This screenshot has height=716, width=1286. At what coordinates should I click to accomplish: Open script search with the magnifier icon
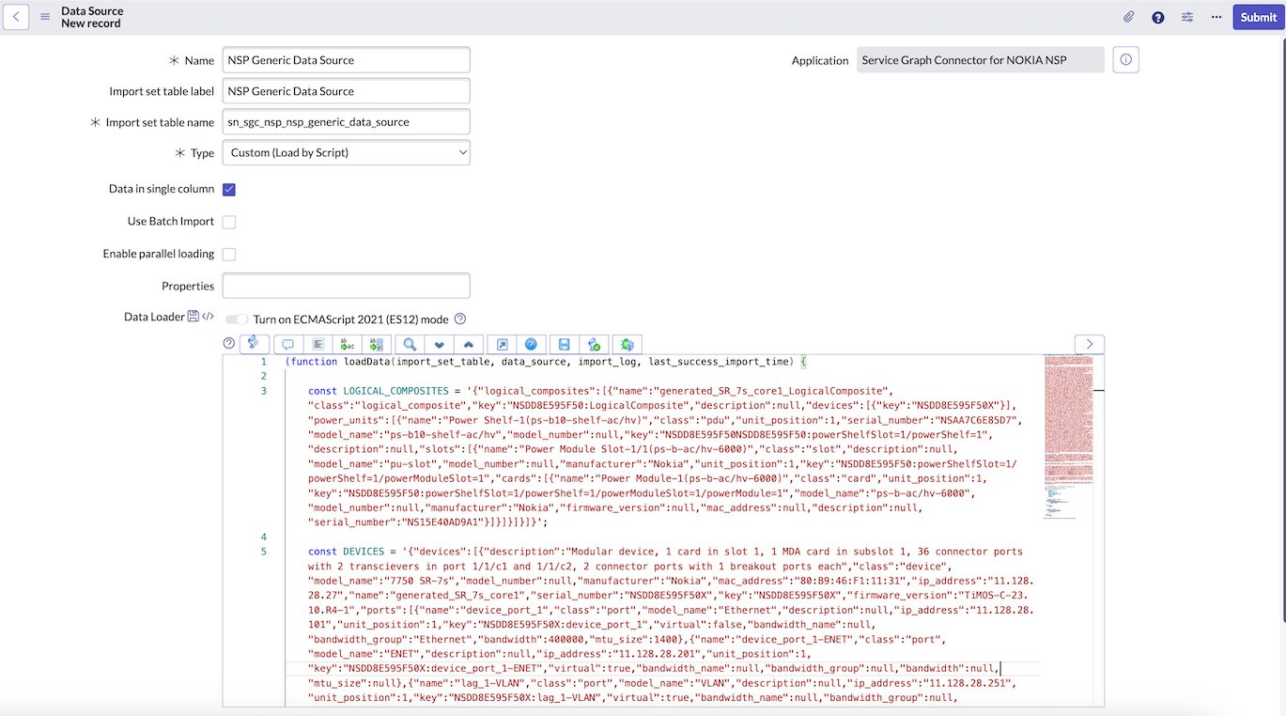[x=410, y=345]
